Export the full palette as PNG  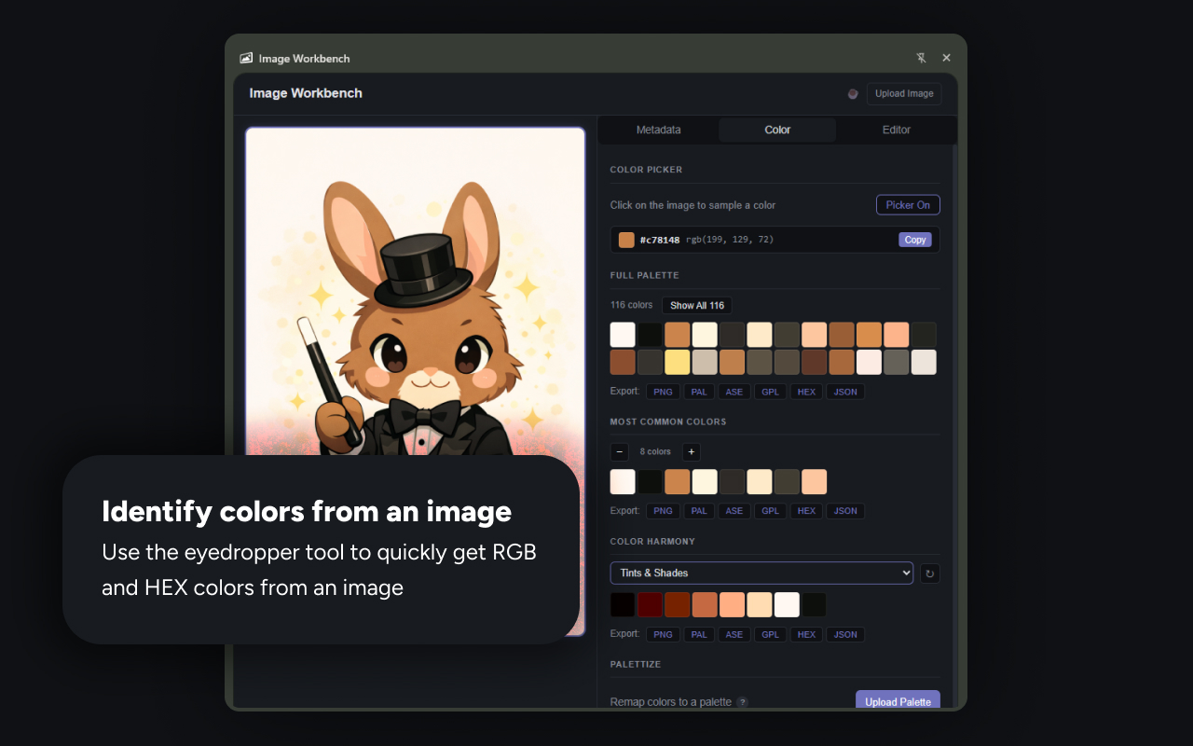(x=662, y=391)
